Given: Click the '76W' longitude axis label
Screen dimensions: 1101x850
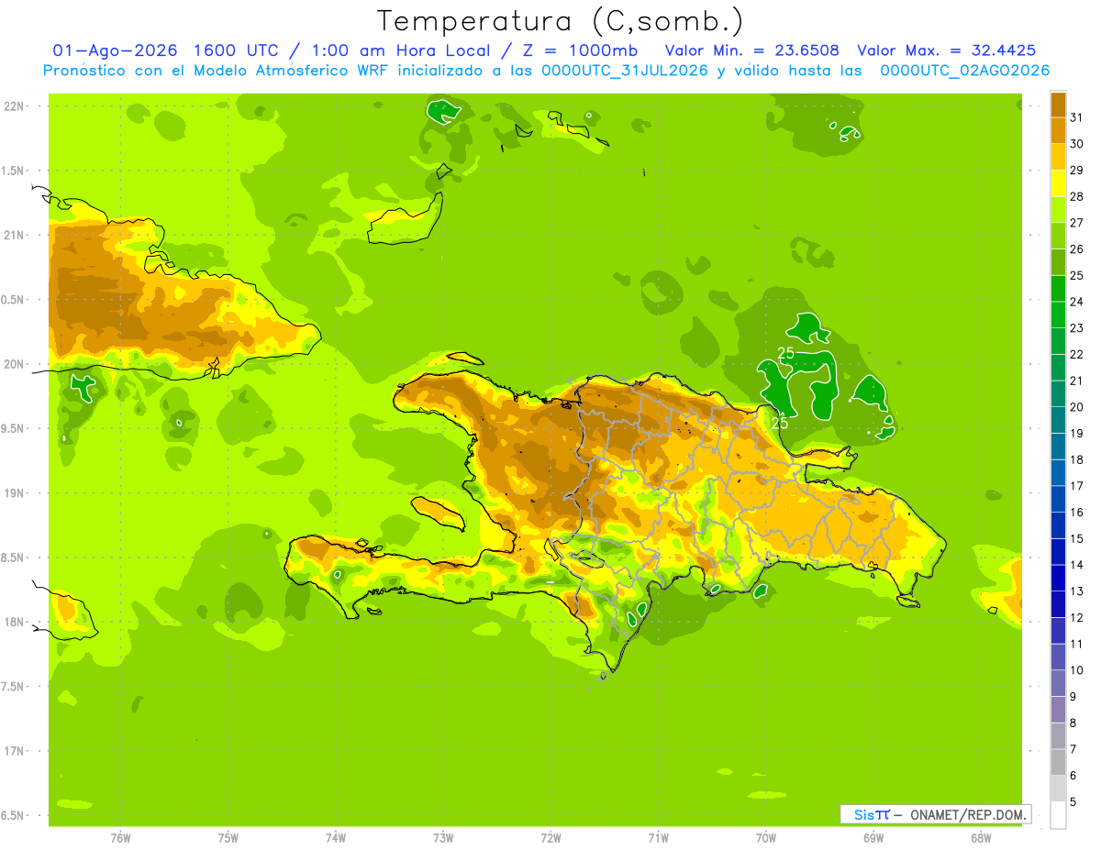Looking at the screenshot, I should (x=120, y=838).
